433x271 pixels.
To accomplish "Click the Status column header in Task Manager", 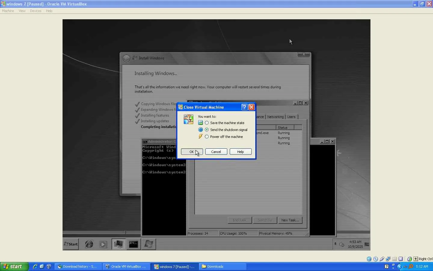I will click(x=285, y=128).
